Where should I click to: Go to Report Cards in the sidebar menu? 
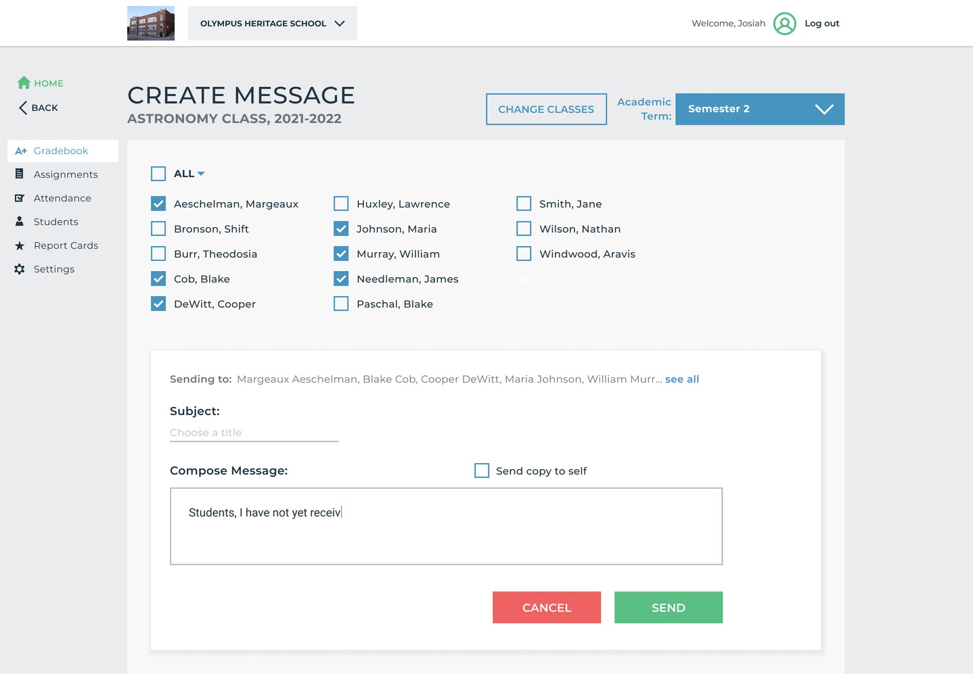66,245
